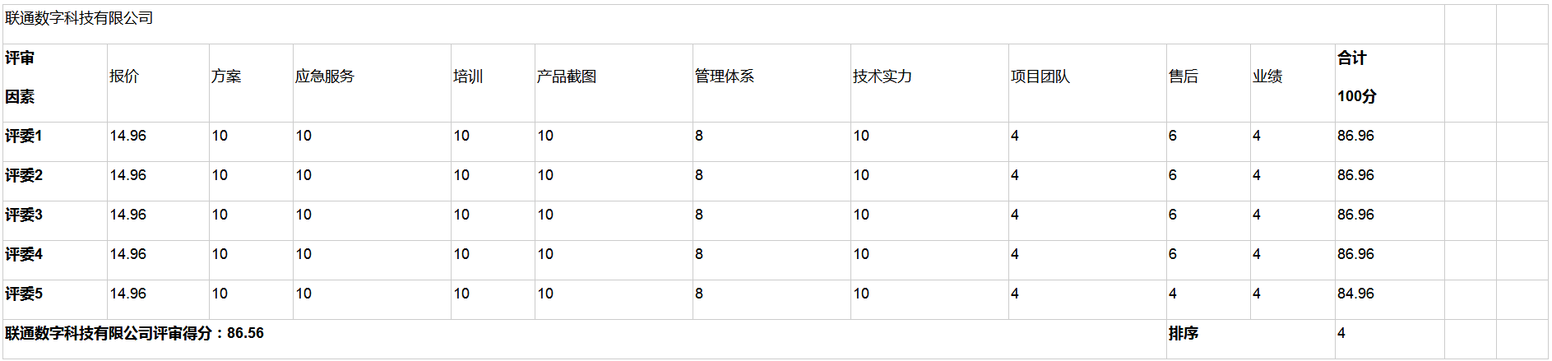Screen dimensions: 1552x361
Task: Click the 评委1 row label
Action: (x=24, y=137)
